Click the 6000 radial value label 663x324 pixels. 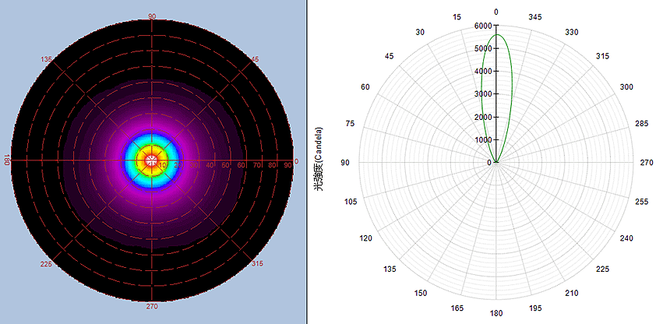(x=481, y=26)
